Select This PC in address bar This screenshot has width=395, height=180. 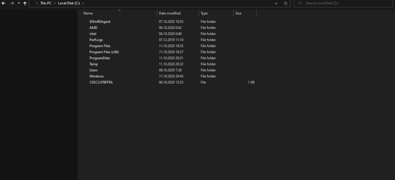(x=46, y=3)
